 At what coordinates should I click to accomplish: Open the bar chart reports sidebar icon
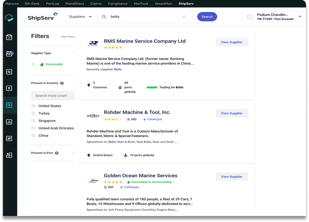(x=9, y=122)
